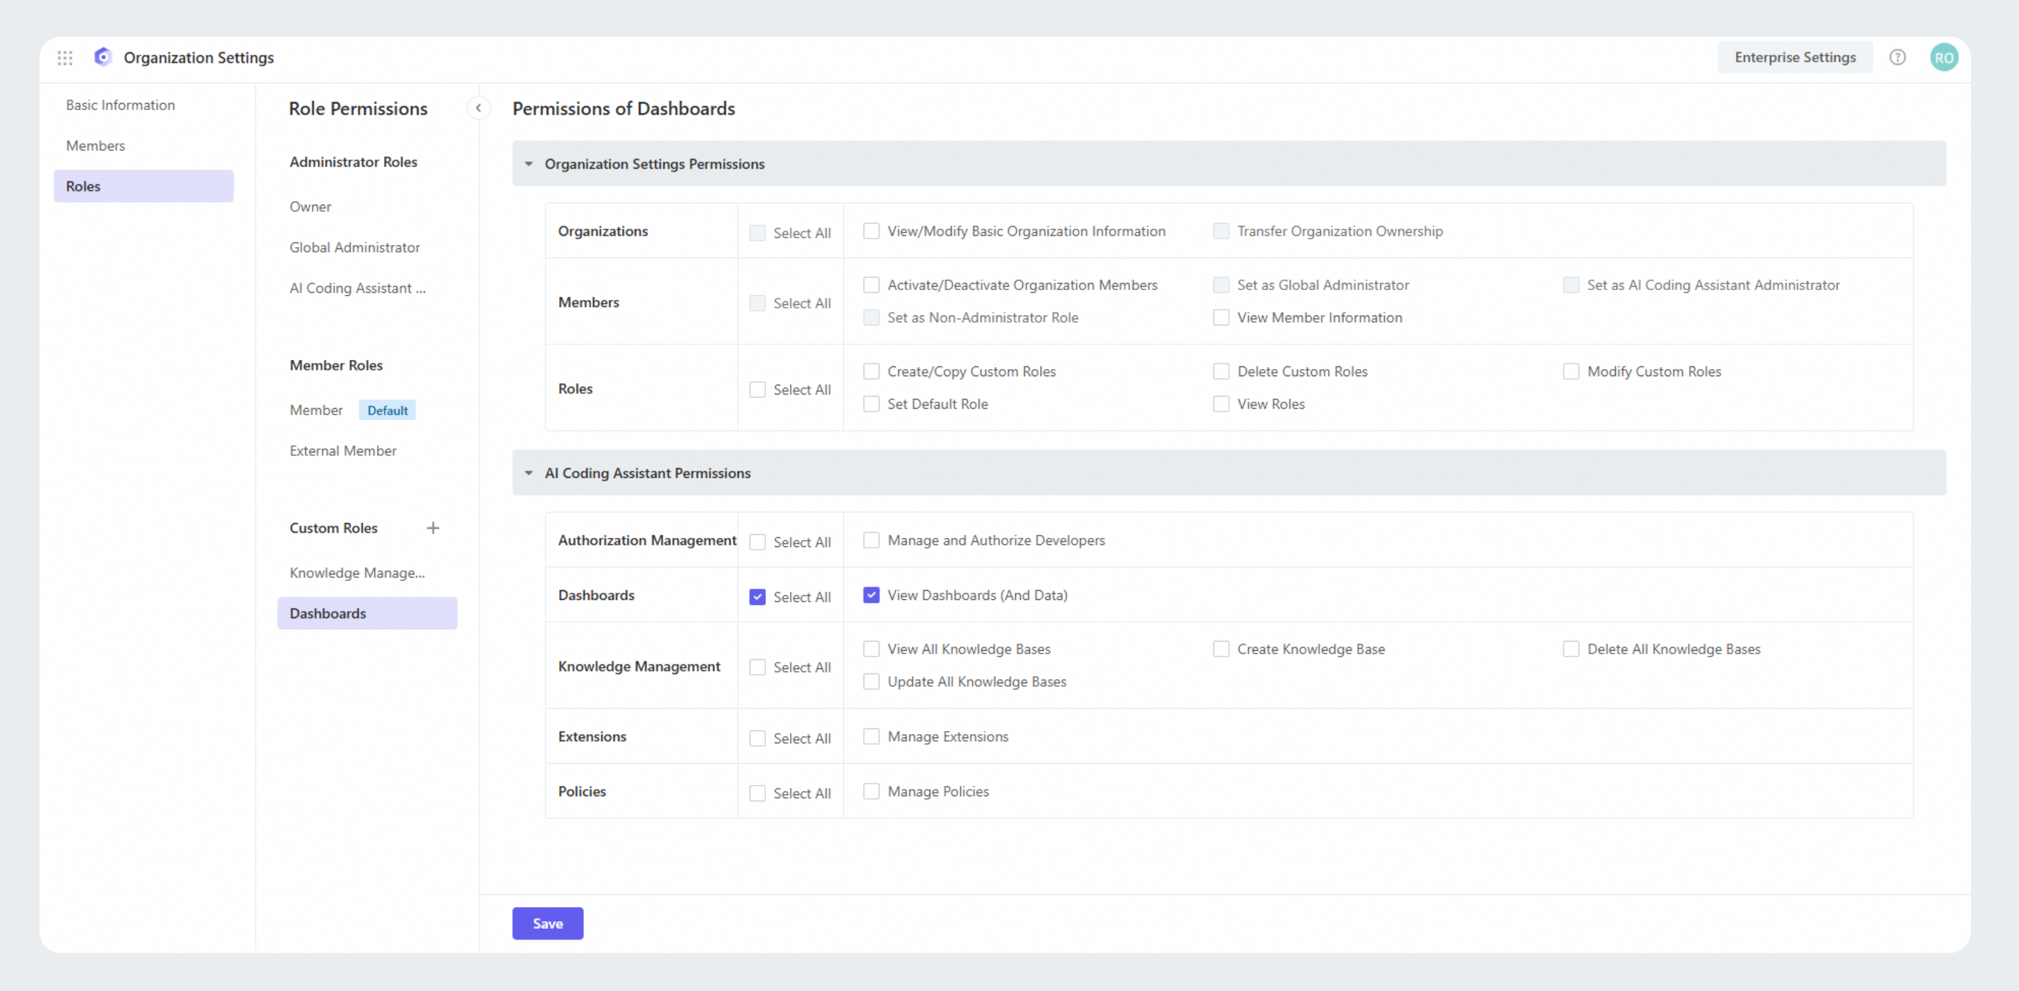Add a custom role with plus icon
2019x991 pixels.
coord(433,528)
